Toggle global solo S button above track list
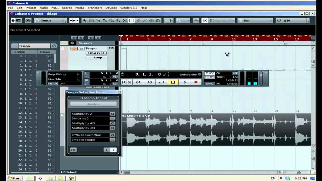The image size is (322, 181). pos(81,38)
